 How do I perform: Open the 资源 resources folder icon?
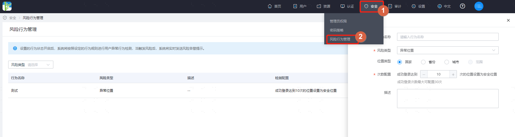[319, 6]
